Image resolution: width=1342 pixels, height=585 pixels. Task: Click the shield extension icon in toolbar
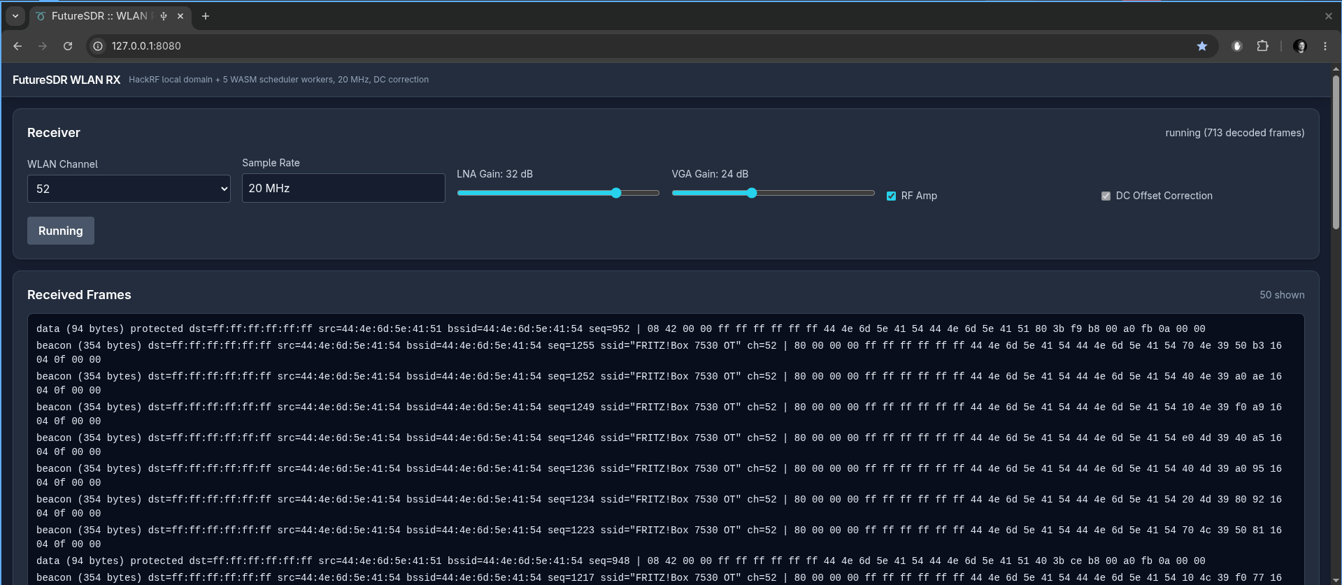click(x=1237, y=46)
